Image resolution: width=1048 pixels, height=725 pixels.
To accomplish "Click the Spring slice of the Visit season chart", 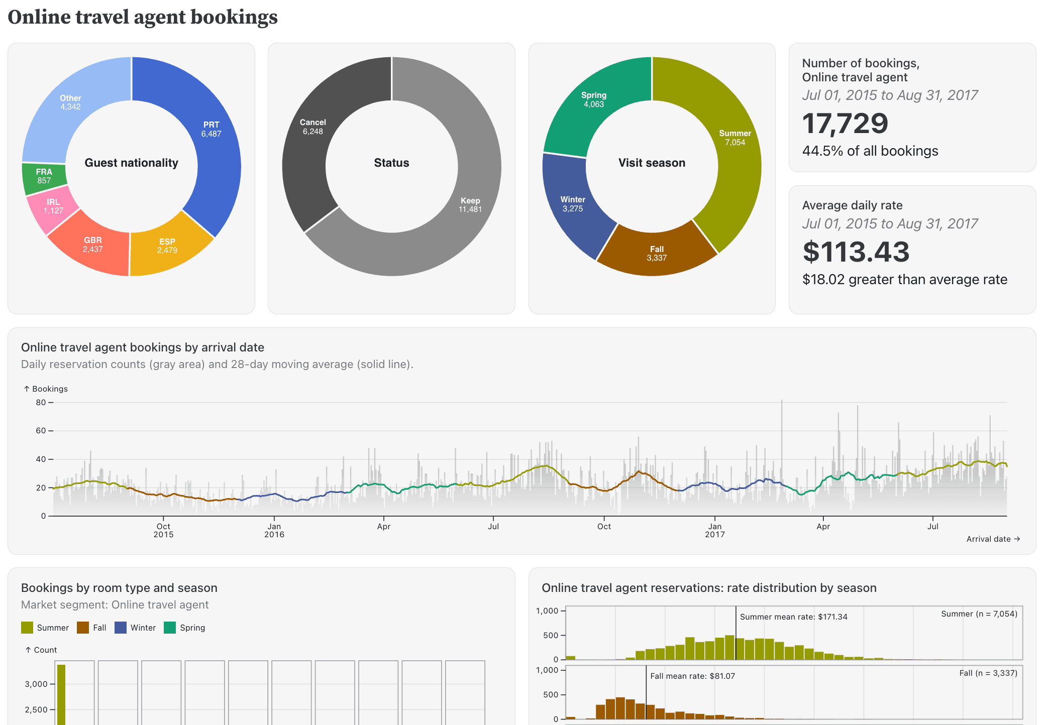I will pyautogui.click(x=593, y=99).
